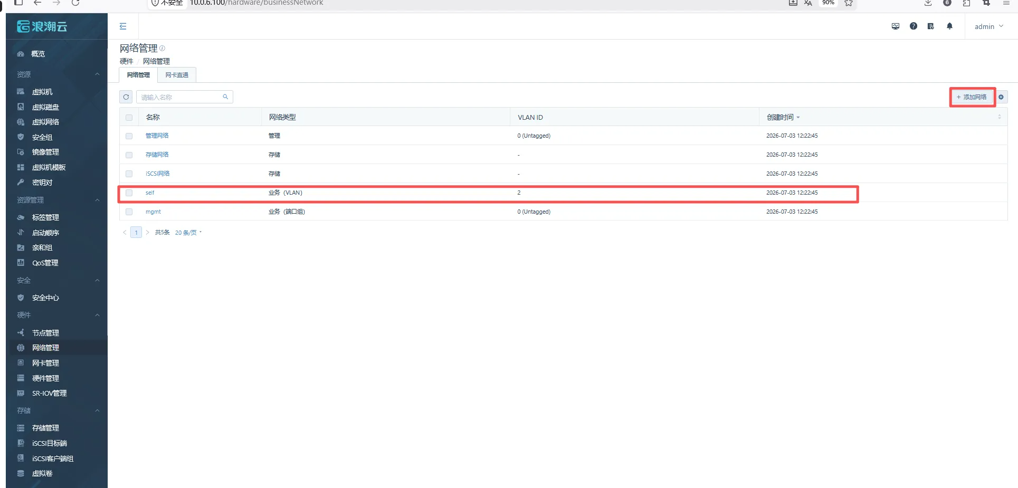Check the 管理网络 row checkbox
This screenshot has width=1018, height=488.
129,136
